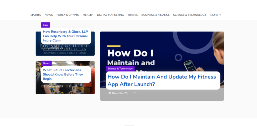257x126 pixels.
Task: Select Digital Marketing in navigation
Action: click(110, 15)
